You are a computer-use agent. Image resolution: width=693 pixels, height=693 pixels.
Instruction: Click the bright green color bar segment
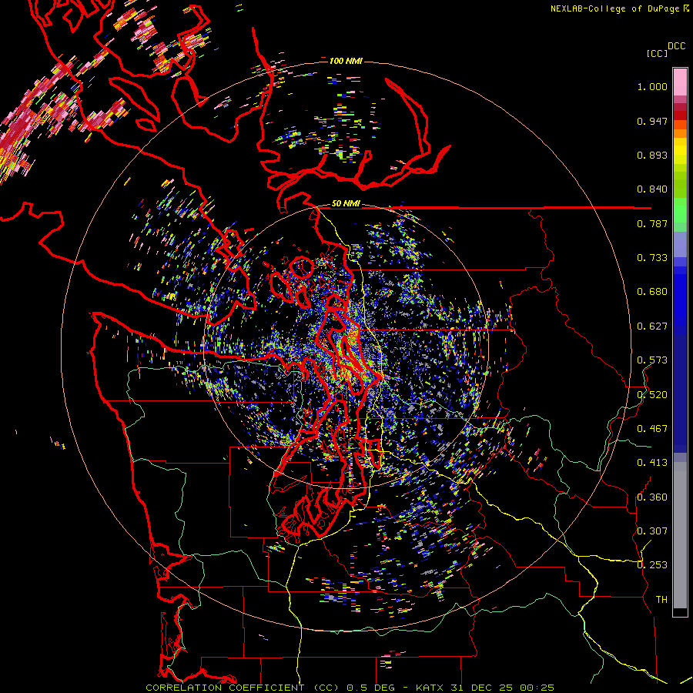tap(680, 210)
